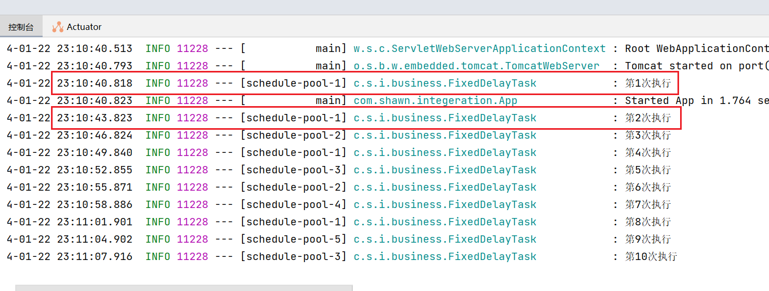Screen dimensions: 769x291
Task: Click the timestamp 23:10:40.818
Action: coord(95,83)
